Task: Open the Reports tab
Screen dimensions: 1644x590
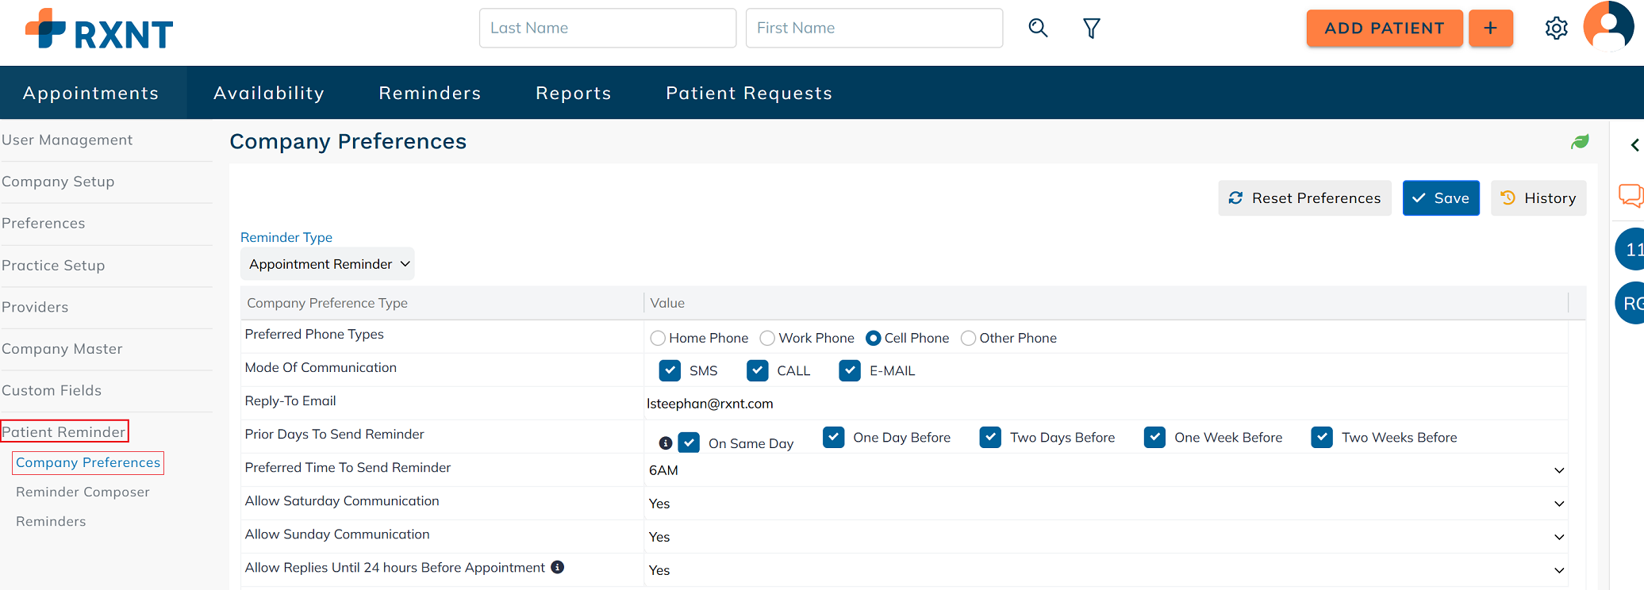Action: tap(574, 93)
